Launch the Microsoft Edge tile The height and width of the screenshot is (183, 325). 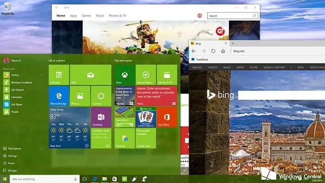point(59,96)
